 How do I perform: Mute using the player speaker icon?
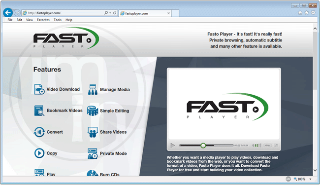pyautogui.click(x=253, y=146)
